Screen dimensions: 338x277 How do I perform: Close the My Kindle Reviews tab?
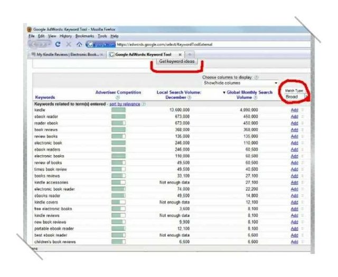coord(102,54)
